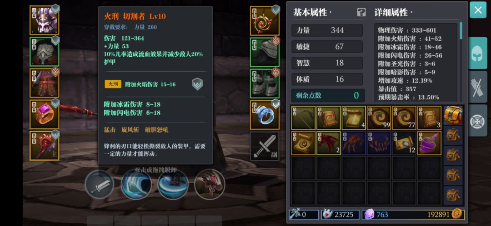
Task: Open the help question mark icon
Action: coord(361,13)
